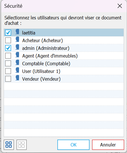Screen dimensions: 127x153
Task: Uncheck the admin (Administrateur) checkbox
Action: (x=8, y=48)
